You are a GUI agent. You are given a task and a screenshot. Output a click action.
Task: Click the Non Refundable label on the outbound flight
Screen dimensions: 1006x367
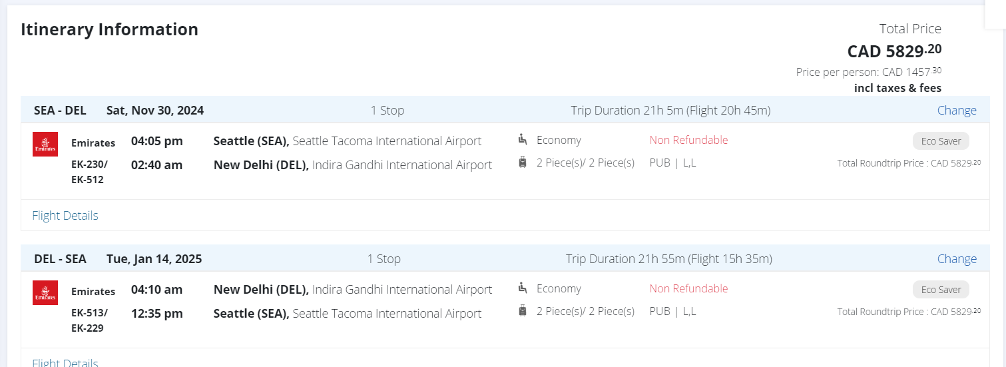tap(688, 140)
